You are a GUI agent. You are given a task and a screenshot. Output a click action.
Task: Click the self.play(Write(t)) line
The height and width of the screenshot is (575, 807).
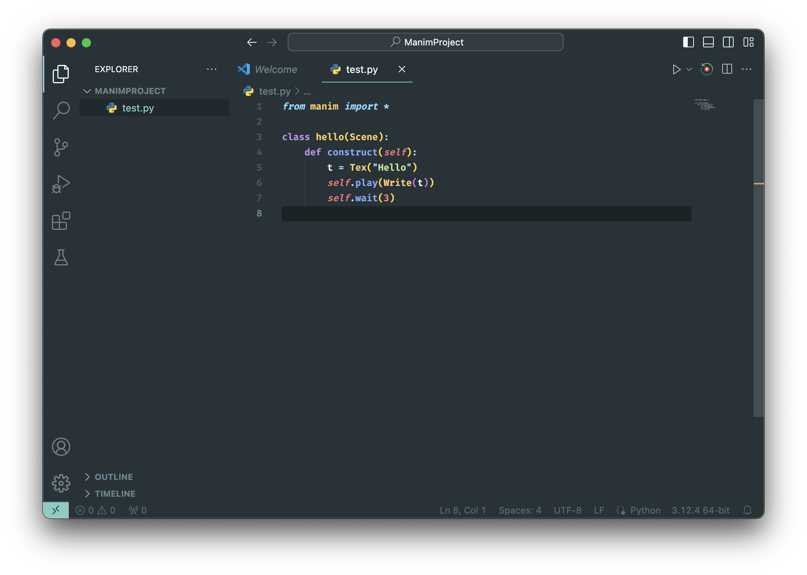pos(381,183)
